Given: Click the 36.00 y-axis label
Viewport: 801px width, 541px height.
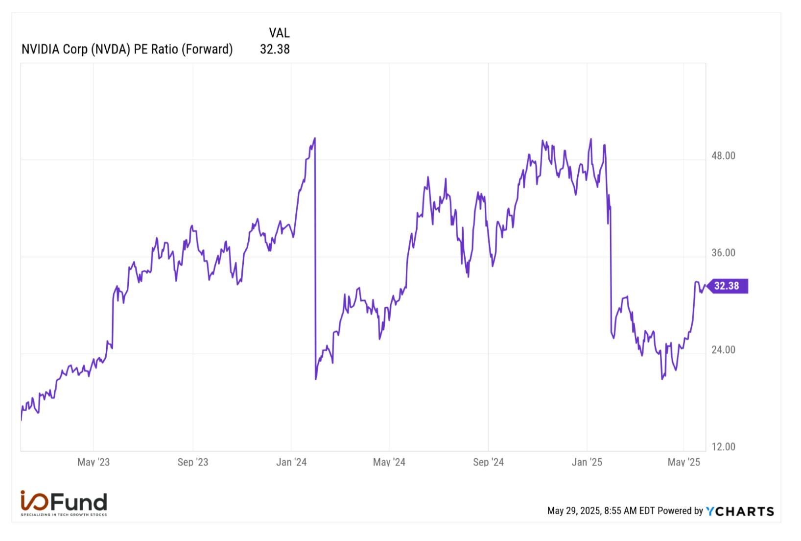Looking at the screenshot, I should pyautogui.click(x=723, y=253).
